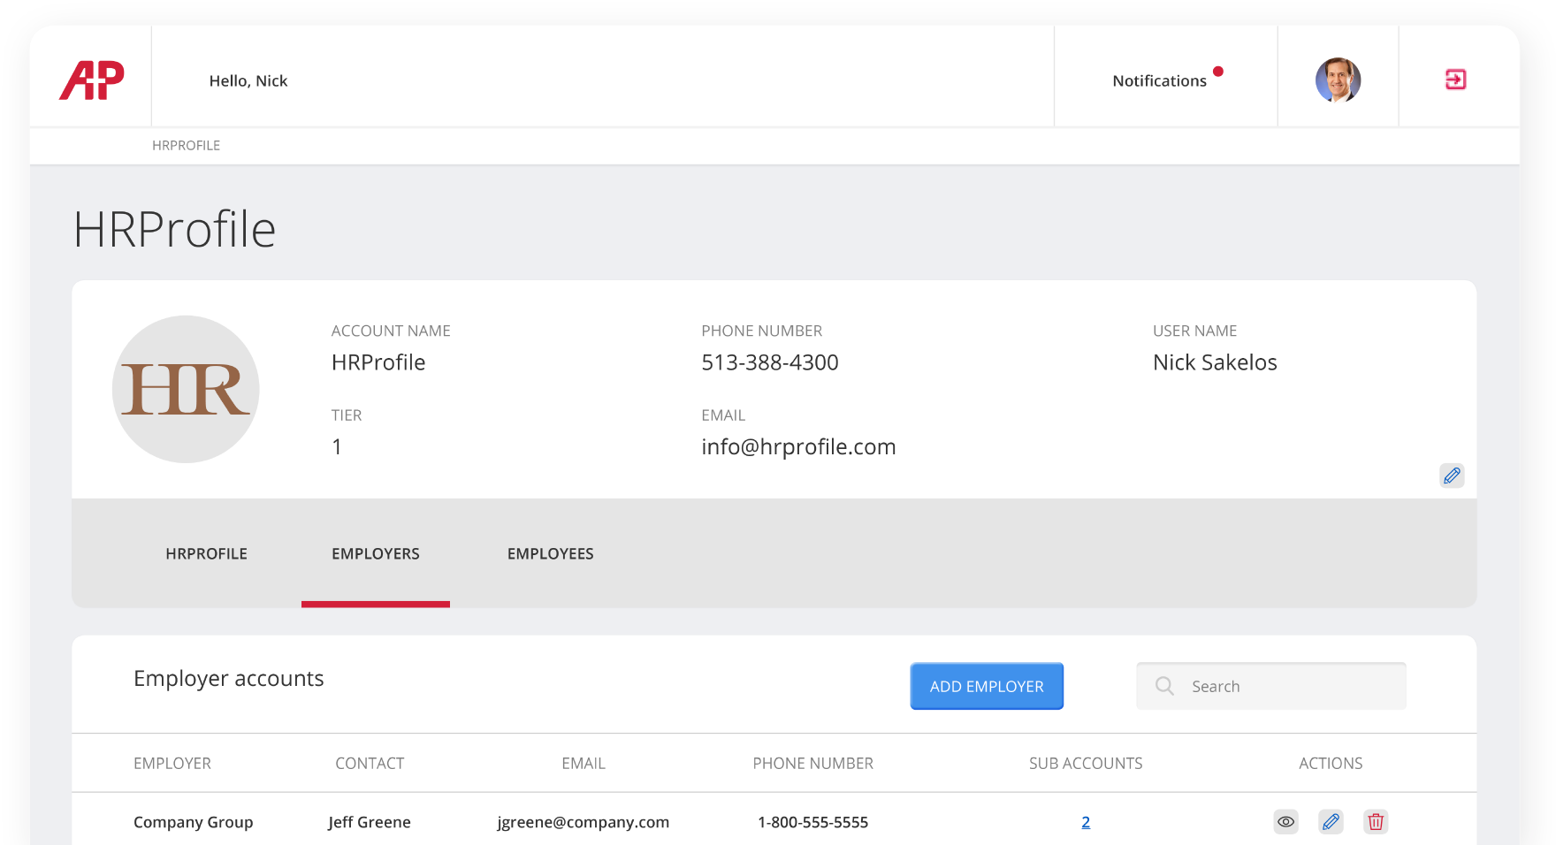Select 'Jeff Greene' contact cell
The height and width of the screenshot is (845, 1556).
click(370, 822)
